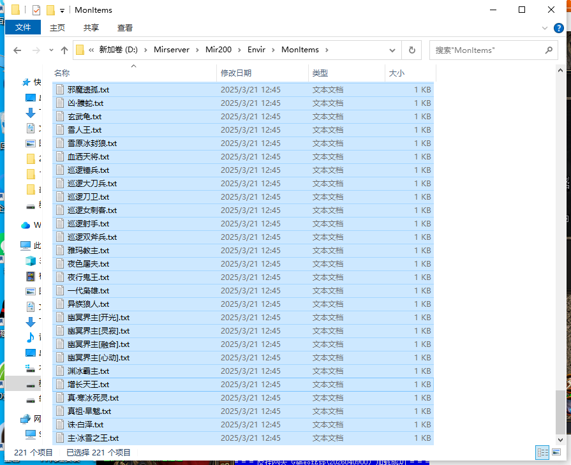Select file 玄武龟.txt
Screen dimensions: 571x465
tap(243, 117)
